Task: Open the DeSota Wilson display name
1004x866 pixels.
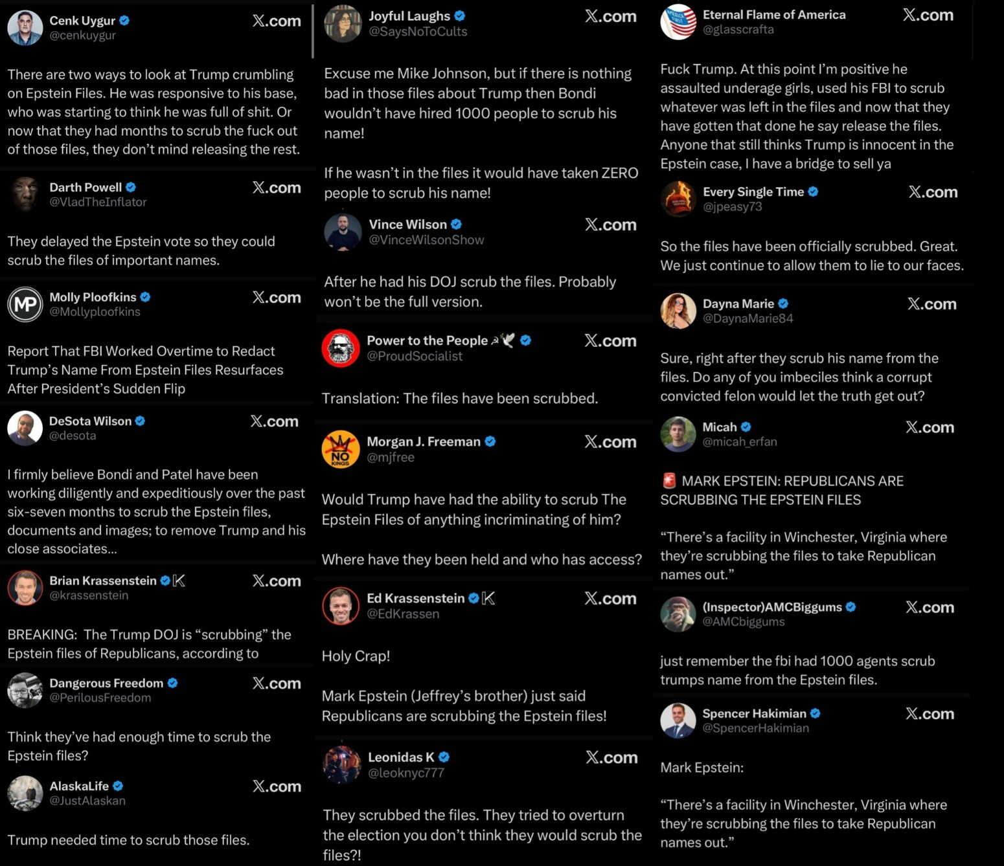Action: (x=91, y=421)
